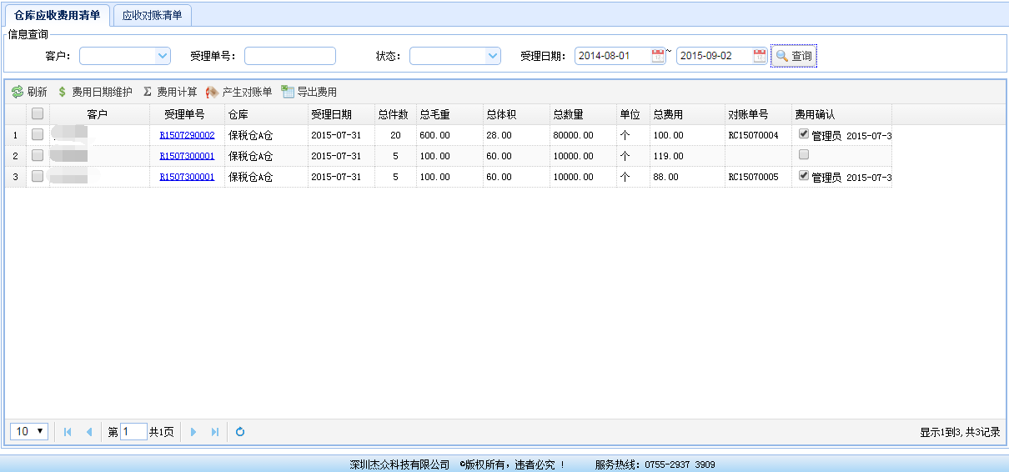1009x472 pixels.
Task: Select the 仓库应收费用清单 tab
Action: click(57, 15)
